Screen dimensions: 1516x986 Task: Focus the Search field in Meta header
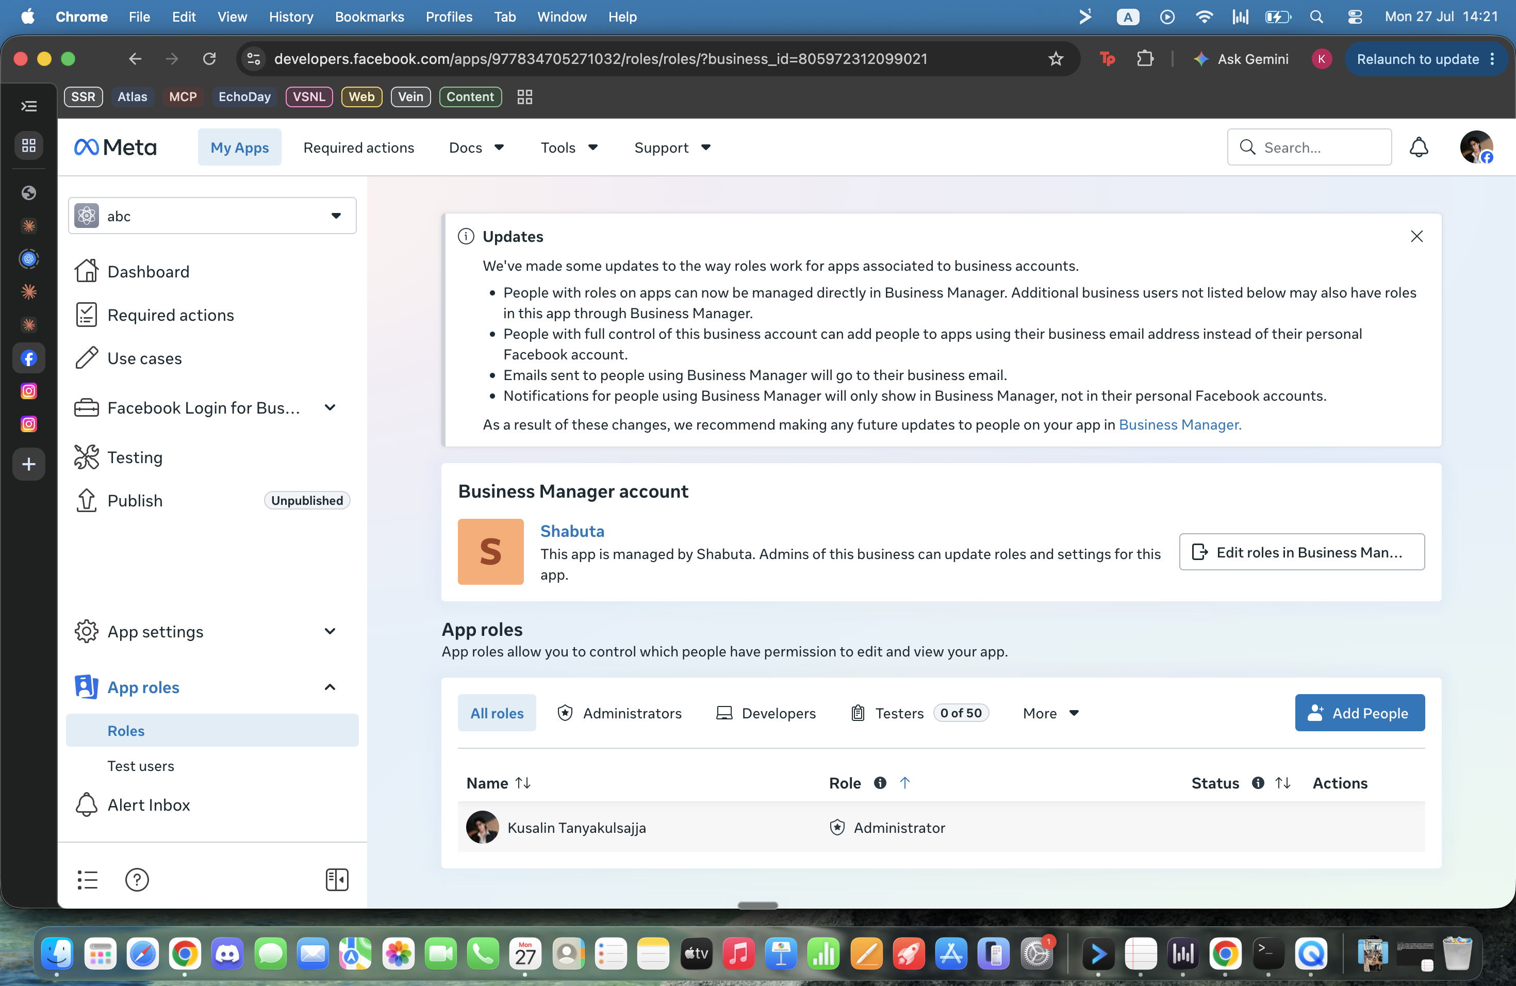(1309, 147)
